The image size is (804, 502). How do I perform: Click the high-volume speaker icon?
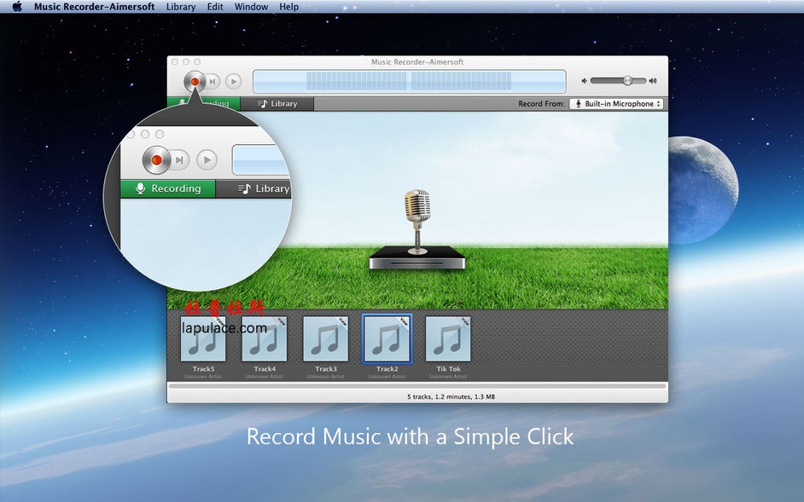point(653,81)
